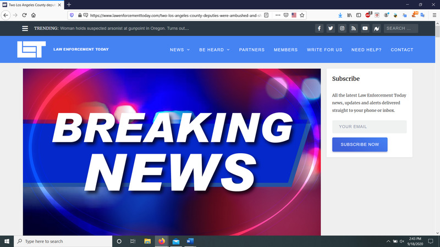Screen dimensions: 440x247
Task: Open the site's Facebook page icon
Action: pyautogui.click(x=320, y=29)
